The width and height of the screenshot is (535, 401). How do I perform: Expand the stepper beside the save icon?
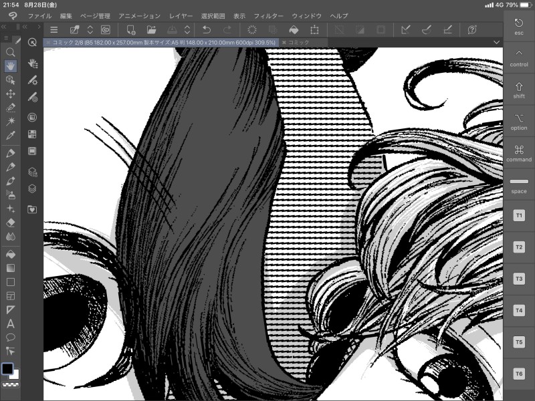tap(187, 29)
